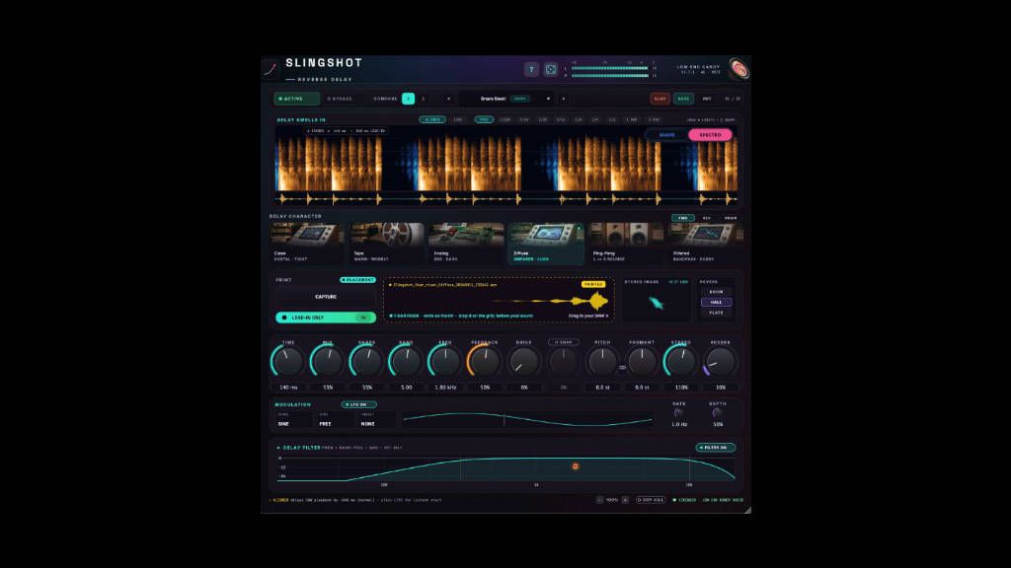Switch to the SPECTRO view tab
The width and height of the screenshot is (1011, 568).
click(710, 134)
